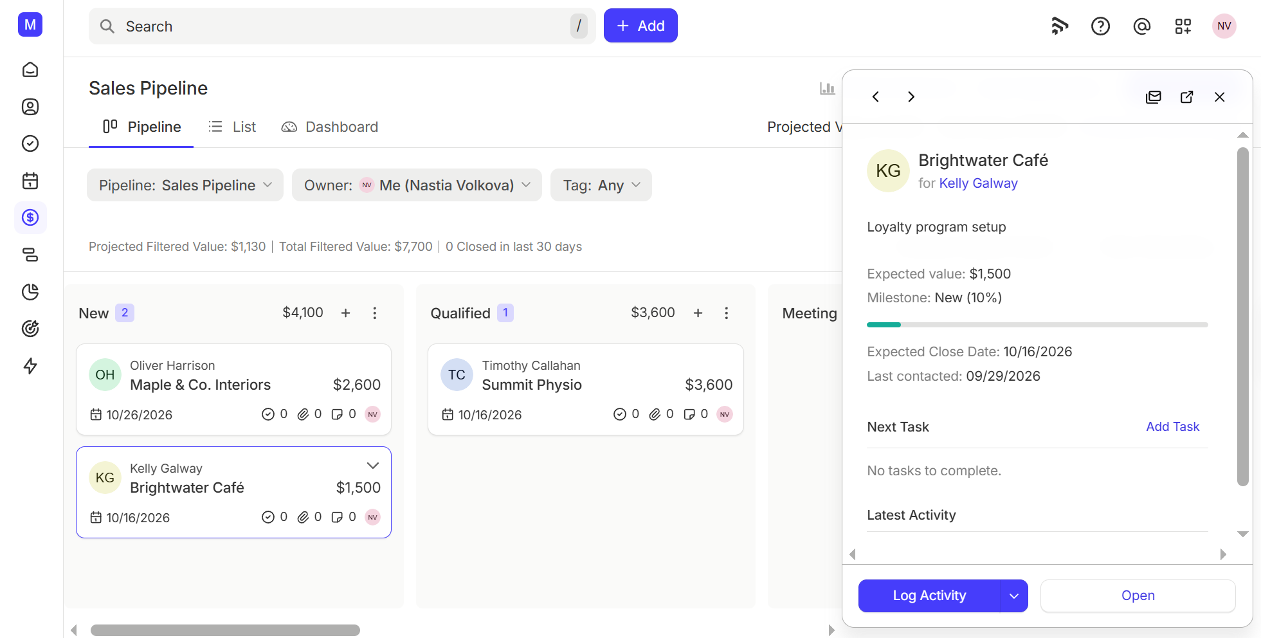The height and width of the screenshot is (638, 1261).
Task: Click the milestone progress bar
Action: pos(1037,325)
